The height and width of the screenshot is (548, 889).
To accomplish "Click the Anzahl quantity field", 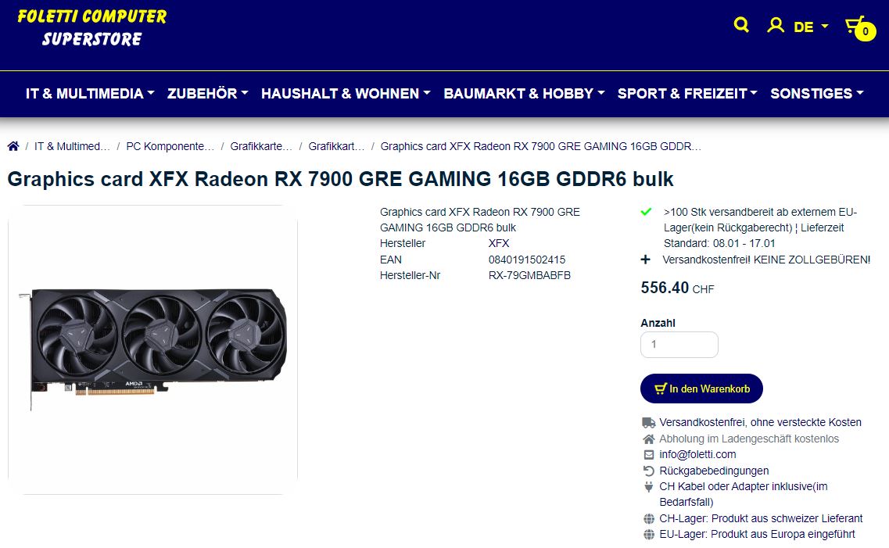I will click(x=679, y=345).
